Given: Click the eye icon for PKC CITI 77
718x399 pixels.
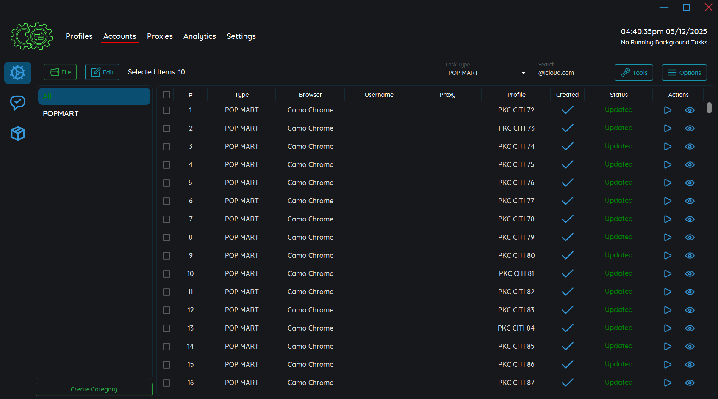Looking at the screenshot, I should [x=690, y=201].
